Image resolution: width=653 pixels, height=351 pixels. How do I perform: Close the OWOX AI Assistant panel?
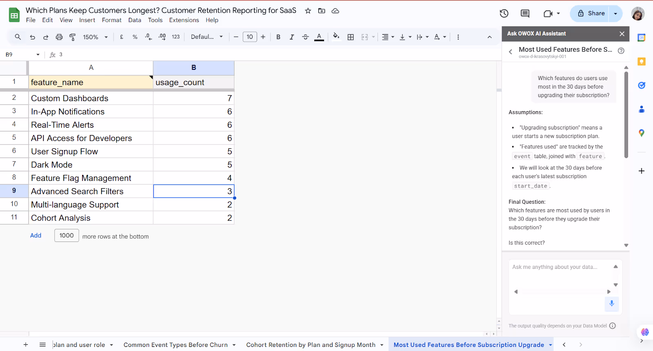622,34
